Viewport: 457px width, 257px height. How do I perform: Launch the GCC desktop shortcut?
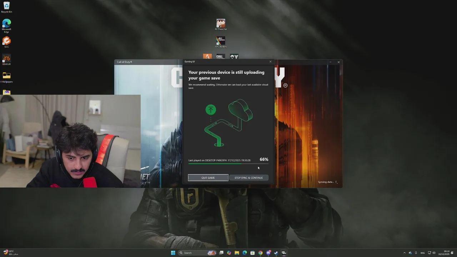[x=6, y=42]
